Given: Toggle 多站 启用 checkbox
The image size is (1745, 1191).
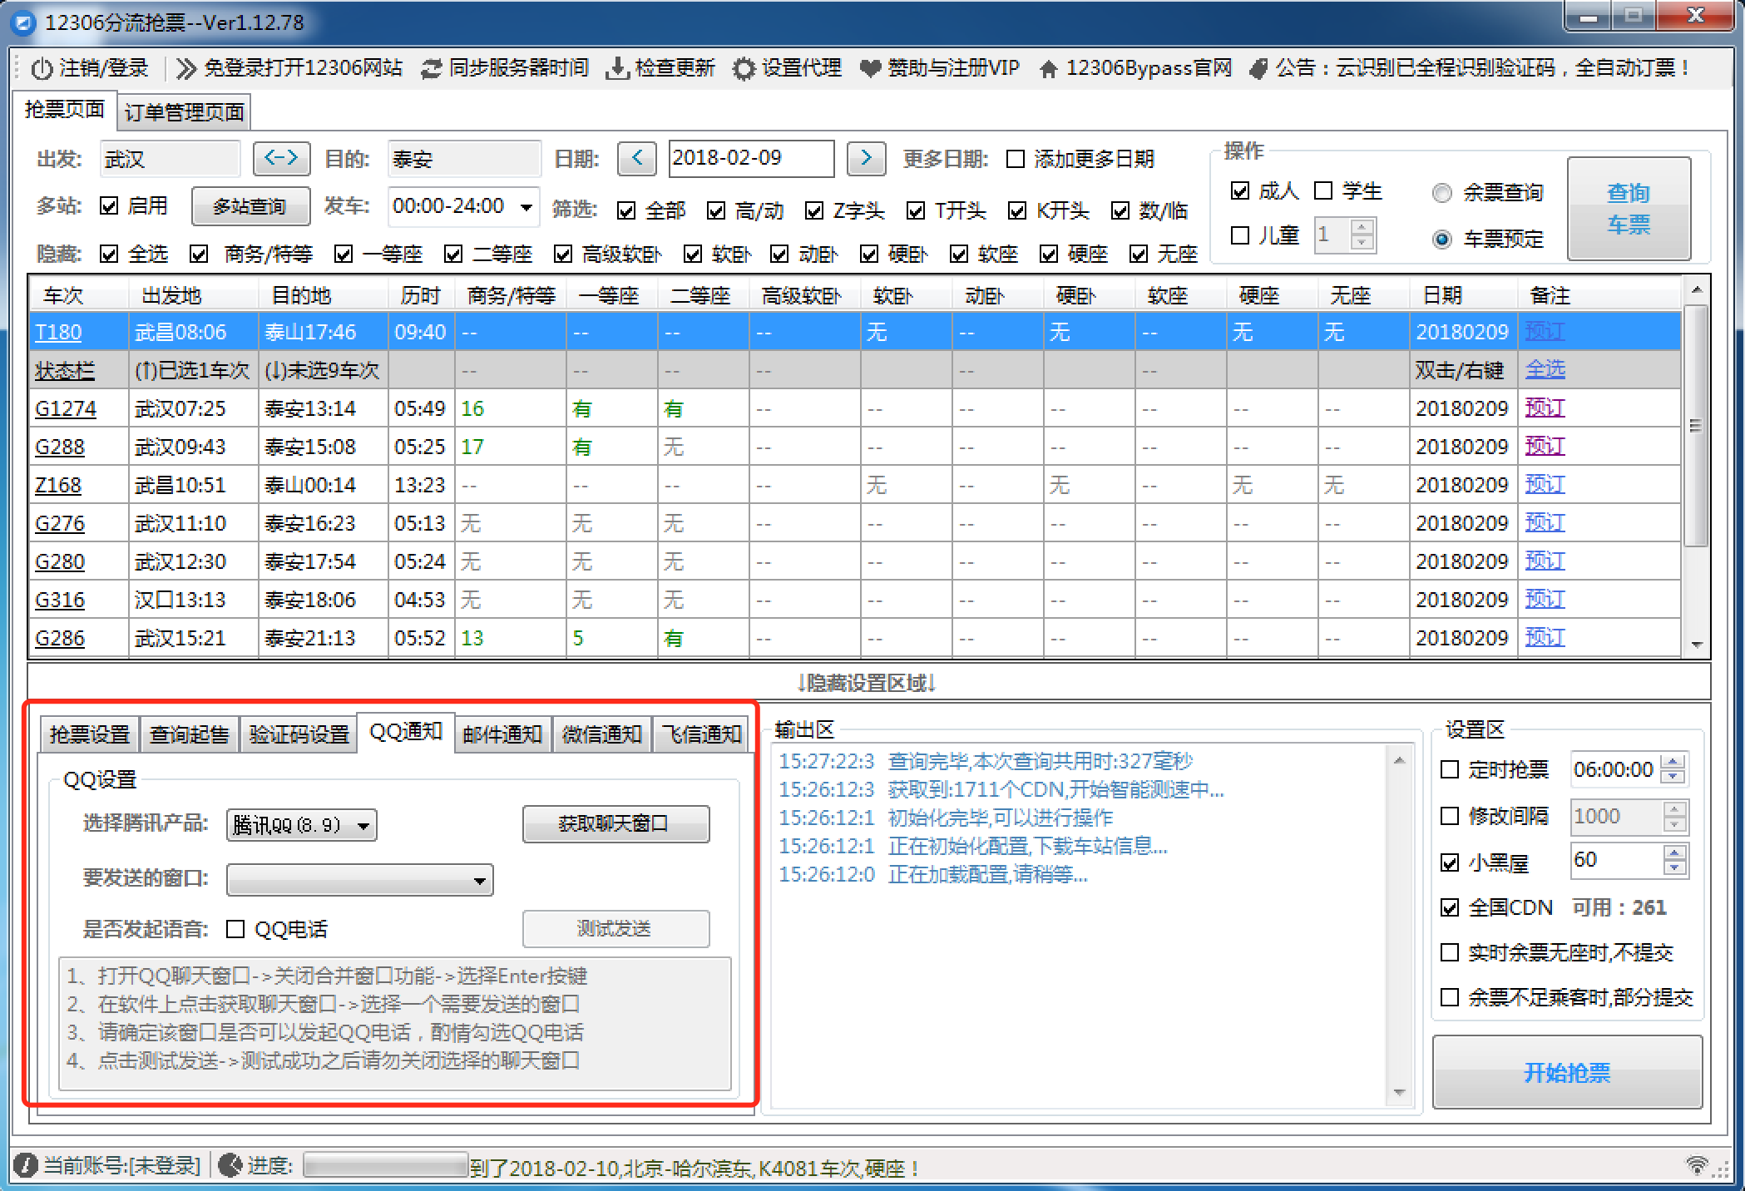Looking at the screenshot, I should point(109,205).
